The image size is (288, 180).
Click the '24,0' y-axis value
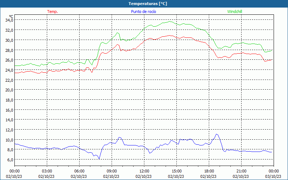[x=9, y=70]
